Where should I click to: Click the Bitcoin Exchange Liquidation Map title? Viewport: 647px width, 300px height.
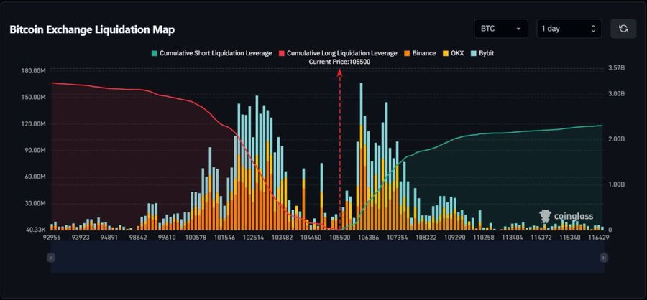[x=92, y=29]
